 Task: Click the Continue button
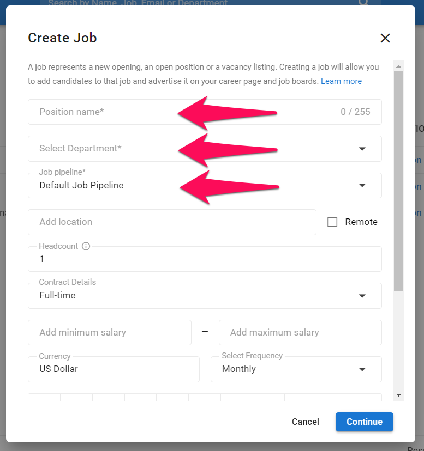[x=364, y=422]
